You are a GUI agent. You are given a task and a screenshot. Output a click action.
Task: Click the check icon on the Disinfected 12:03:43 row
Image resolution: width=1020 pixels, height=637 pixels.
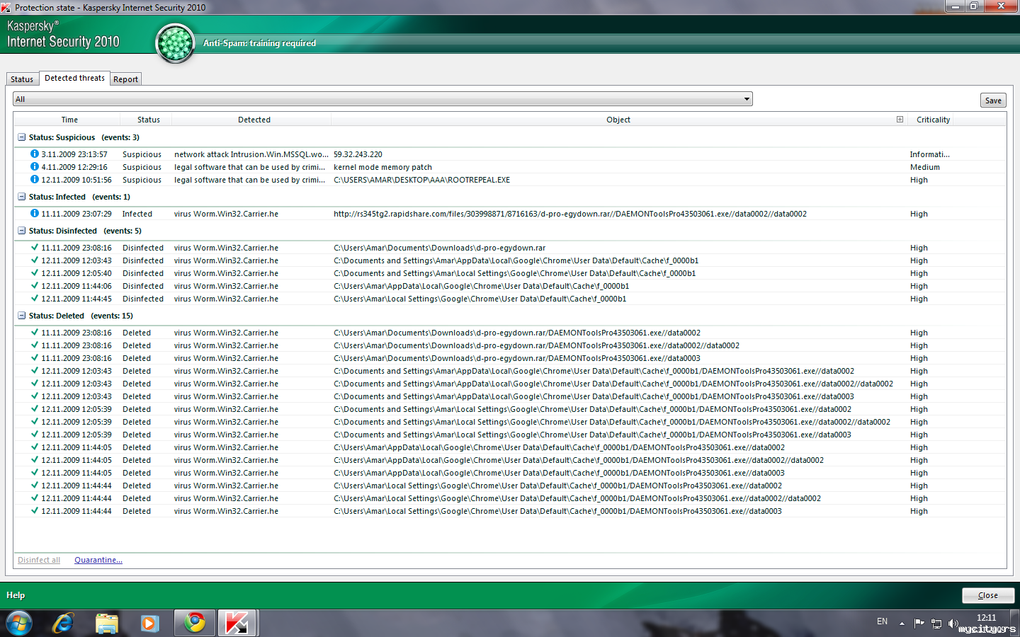coord(35,260)
